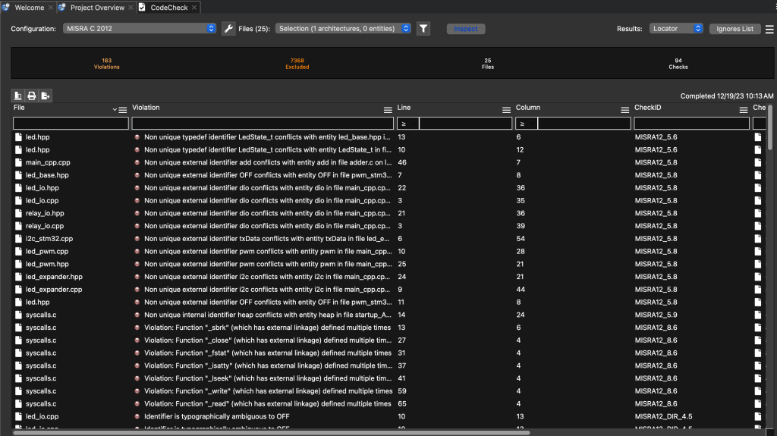Select main_cpp.cpp row
Image resolution: width=777 pixels, height=436 pixels.
(x=389, y=162)
